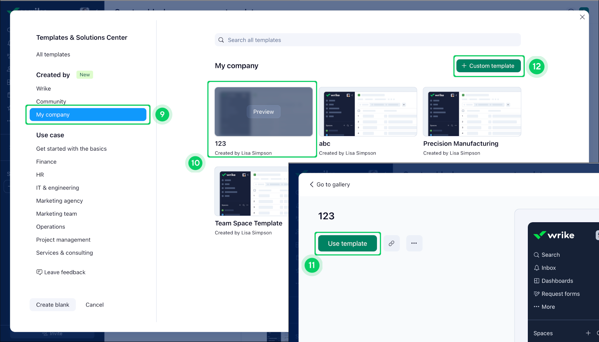Click the Search icon in Wrike sidebar
This screenshot has width=599, height=342.
click(x=536, y=255)
